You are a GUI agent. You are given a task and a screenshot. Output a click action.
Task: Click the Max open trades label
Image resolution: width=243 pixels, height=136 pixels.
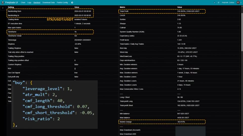(x=15, y=28)
